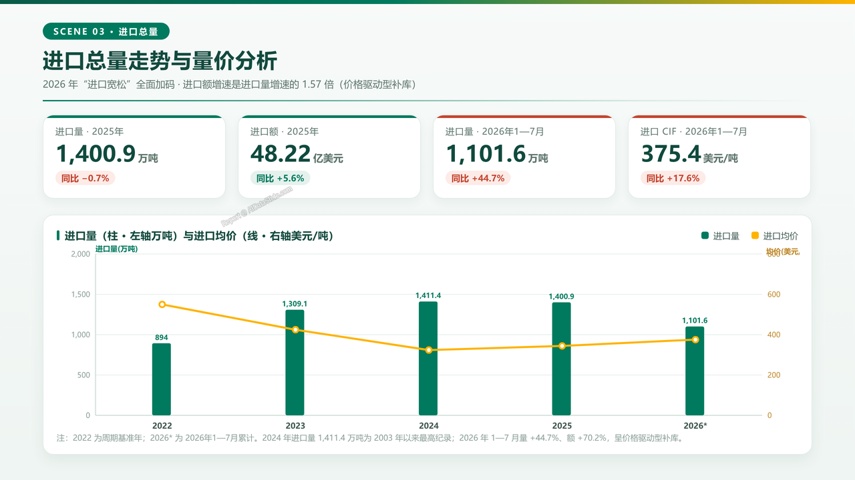Viewport: 855px width, 480px height.
Task: Click the 2022 green bar
Action: [162, 379]
